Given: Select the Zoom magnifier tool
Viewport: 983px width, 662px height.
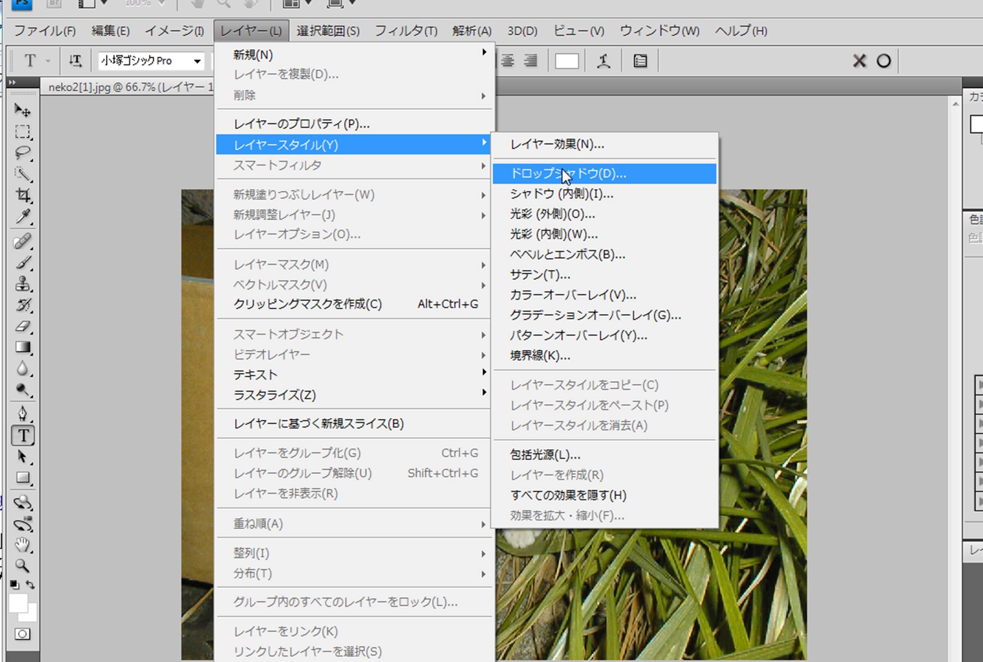Looking at the screenshot, I should pos(22,565).
